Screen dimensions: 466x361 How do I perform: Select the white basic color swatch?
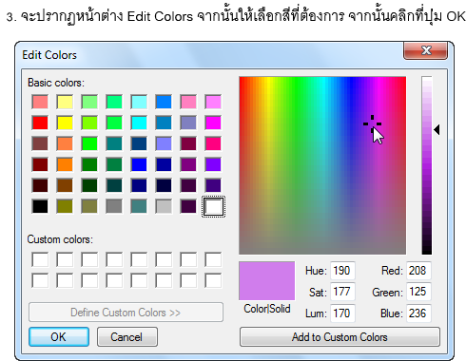pyautogui.click(x=213, y=207)
